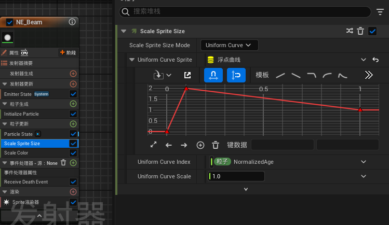Select the curve key at peak value 2
The height and width of the screenshot is (225, 389).
186,88
